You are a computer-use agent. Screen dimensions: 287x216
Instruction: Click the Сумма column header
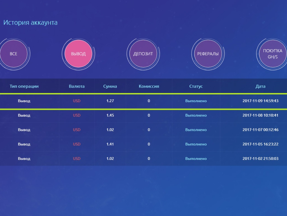tap(110, 86)
